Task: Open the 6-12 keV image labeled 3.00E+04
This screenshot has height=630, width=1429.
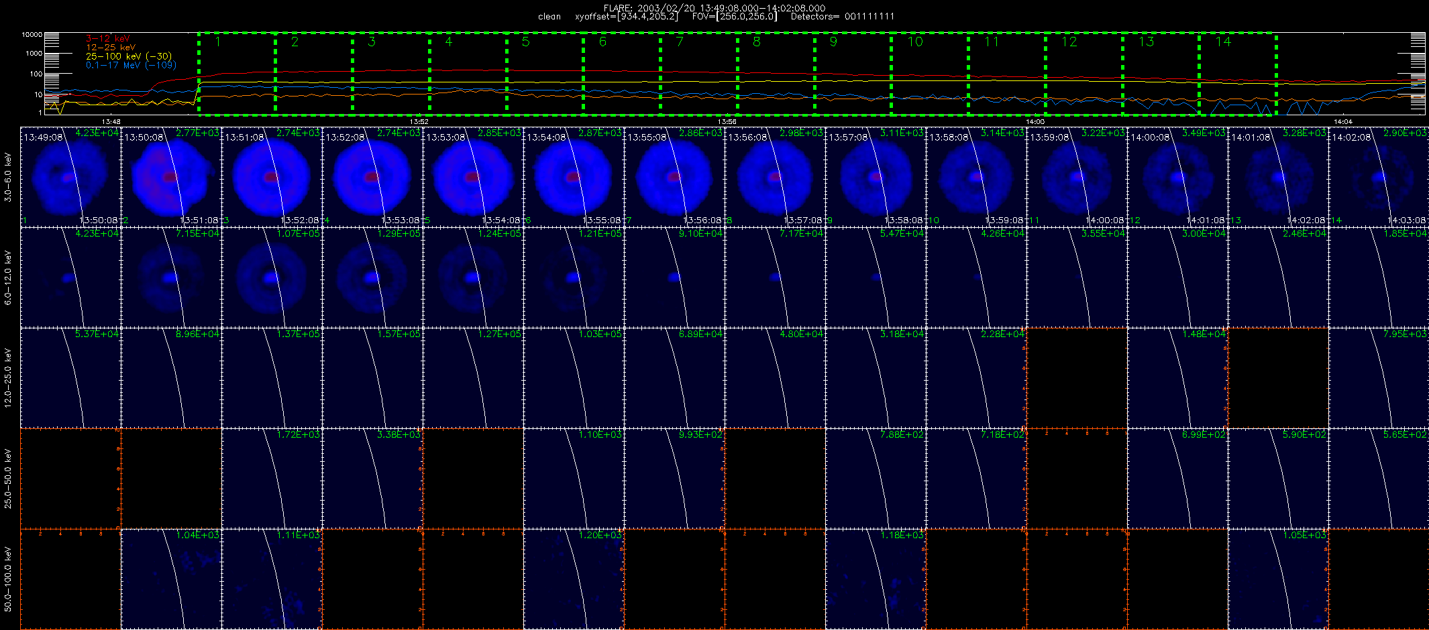Action: click(x=1178, y=277)
